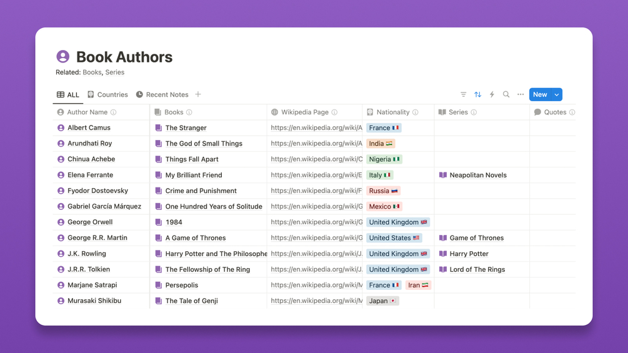The height and width of the screenshot is (353, 628).
Task: Open the filter icon in toolbar
Action: pos(464,94)
